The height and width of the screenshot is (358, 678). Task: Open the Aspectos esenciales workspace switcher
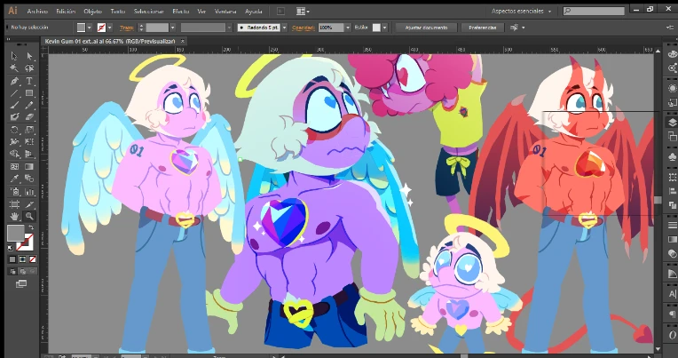pos(521,12)
